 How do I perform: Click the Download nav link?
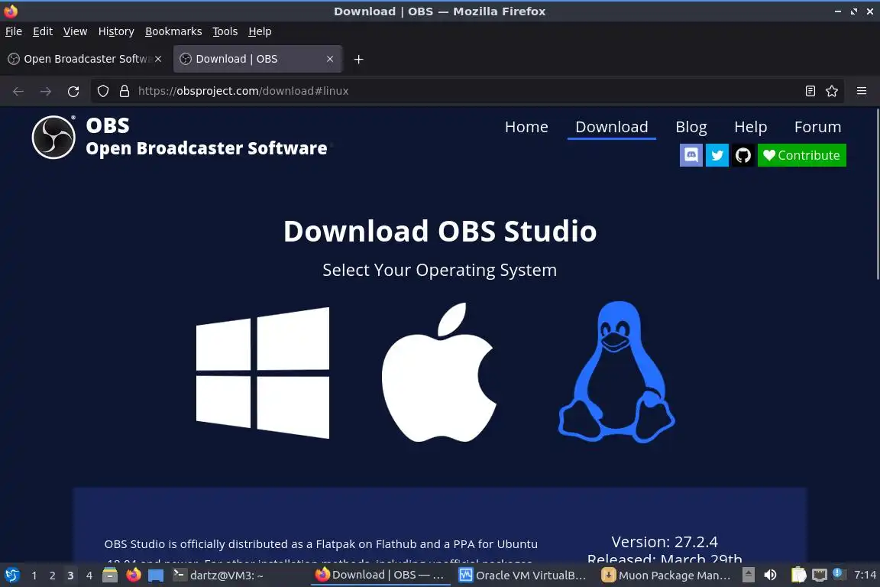coord(611,127)
